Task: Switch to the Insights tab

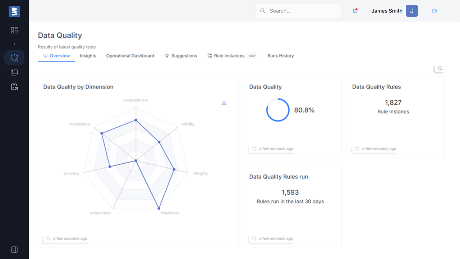Action: click(88, 56)
